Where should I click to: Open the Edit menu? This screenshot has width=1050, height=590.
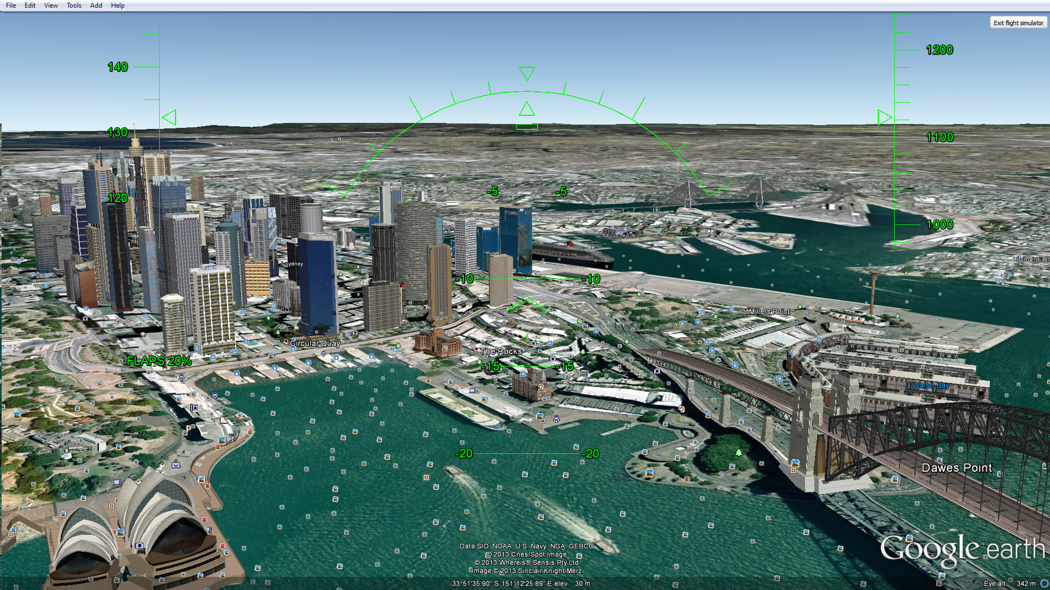[x=30, y=5]
